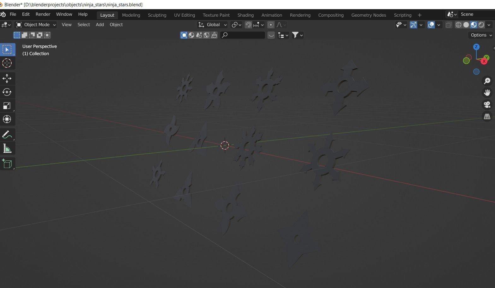495x288 pixels.
Task: Open the Blender logo app menu
Action: click(3, 14)
